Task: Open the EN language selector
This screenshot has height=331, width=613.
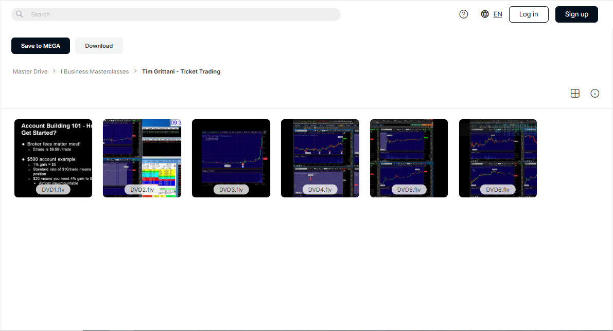Action: pyautogui.click(x=498, y=14)
